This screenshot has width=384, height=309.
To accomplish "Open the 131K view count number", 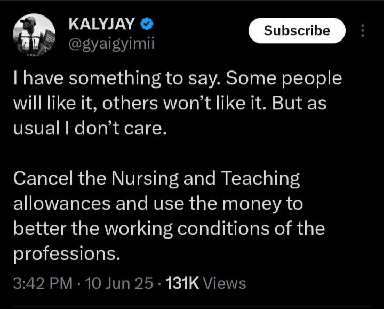I will pos(182,283).
